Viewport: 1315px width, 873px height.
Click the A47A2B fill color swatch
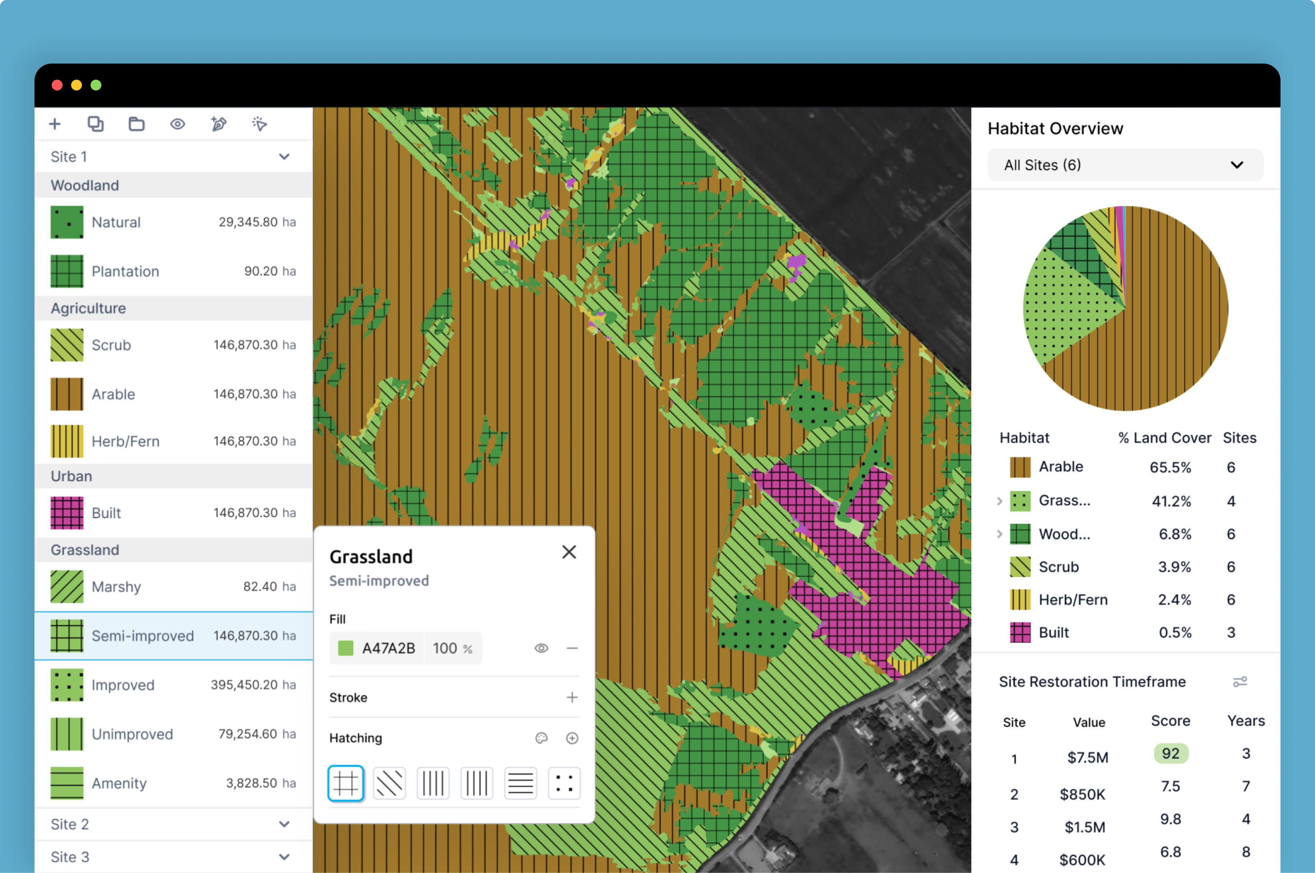point(346,648)
